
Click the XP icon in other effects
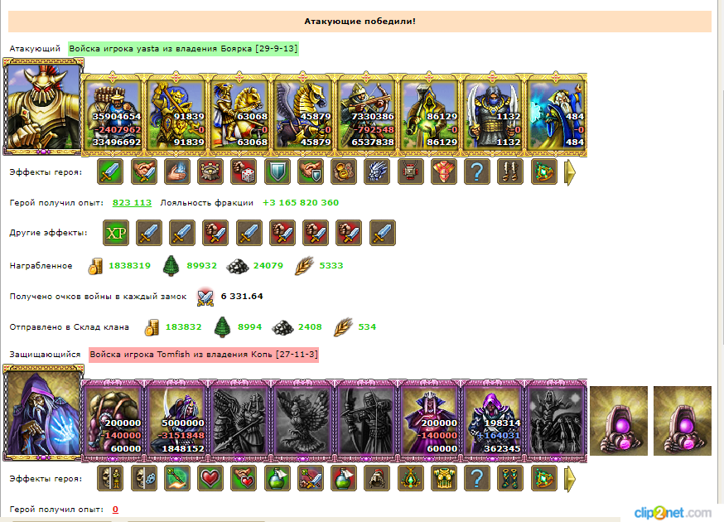coord(116,233)
